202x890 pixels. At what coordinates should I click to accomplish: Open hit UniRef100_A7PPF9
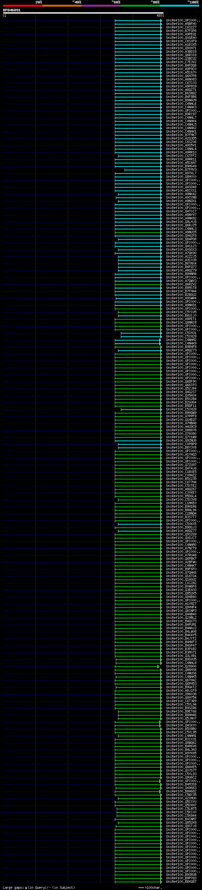coord(181,416)
